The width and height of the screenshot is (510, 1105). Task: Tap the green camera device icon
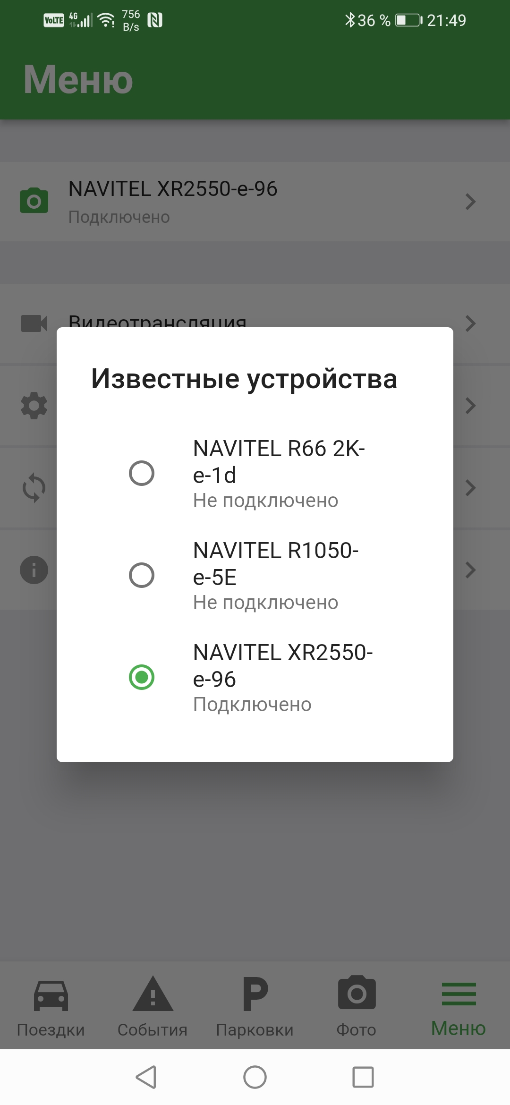pos(34,201)
